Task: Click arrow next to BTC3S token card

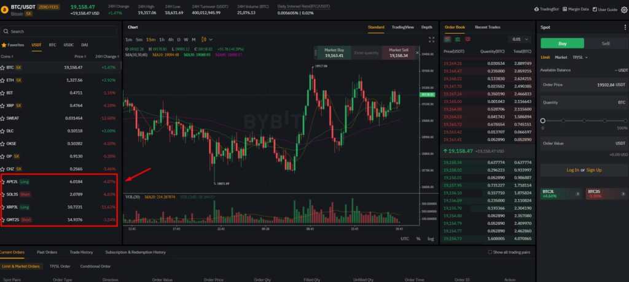Action: [x=623, y=194]
